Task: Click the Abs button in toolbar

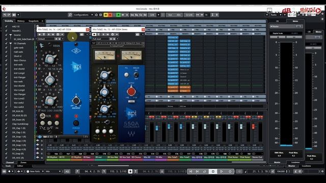Action: tap(179, 15)
